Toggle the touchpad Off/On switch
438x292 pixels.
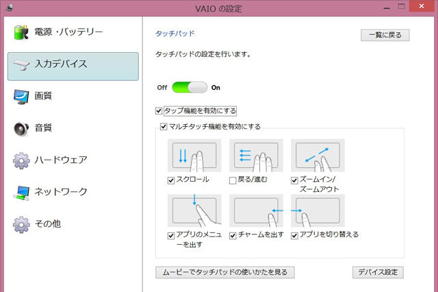coord(190,88)
